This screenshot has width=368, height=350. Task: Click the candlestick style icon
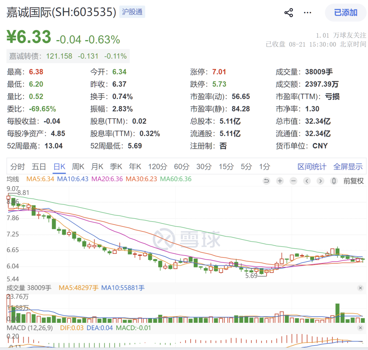click(334, 181)
